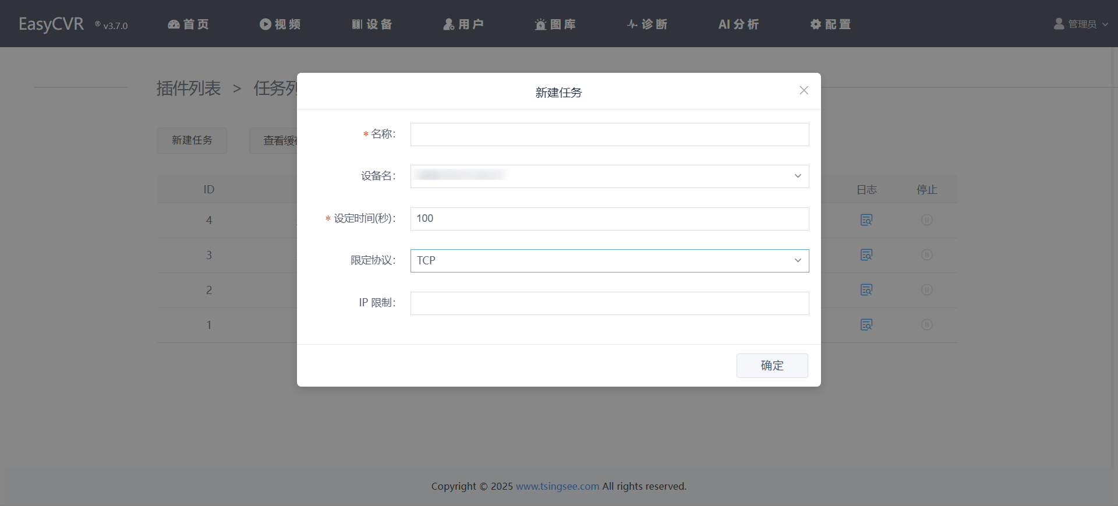
Task: Select table cell with ID 3
Action: pyautogui.click(x=209, y=255)
